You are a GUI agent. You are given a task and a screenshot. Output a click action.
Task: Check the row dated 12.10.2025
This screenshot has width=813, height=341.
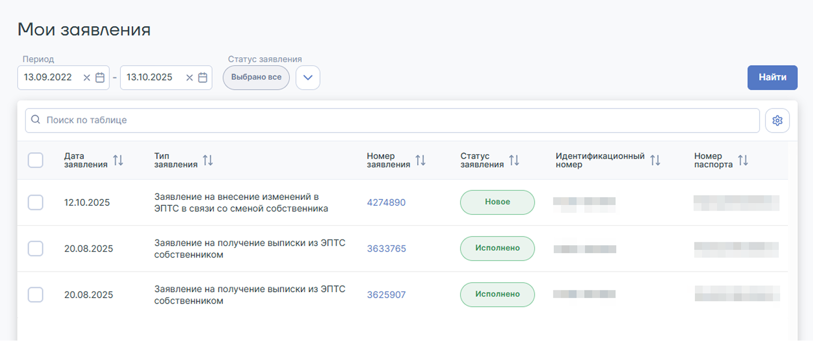click(x=35, y=203)
